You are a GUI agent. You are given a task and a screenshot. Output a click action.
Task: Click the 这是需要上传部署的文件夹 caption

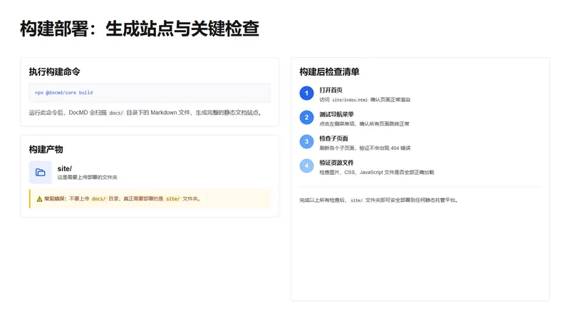point(87,178)
